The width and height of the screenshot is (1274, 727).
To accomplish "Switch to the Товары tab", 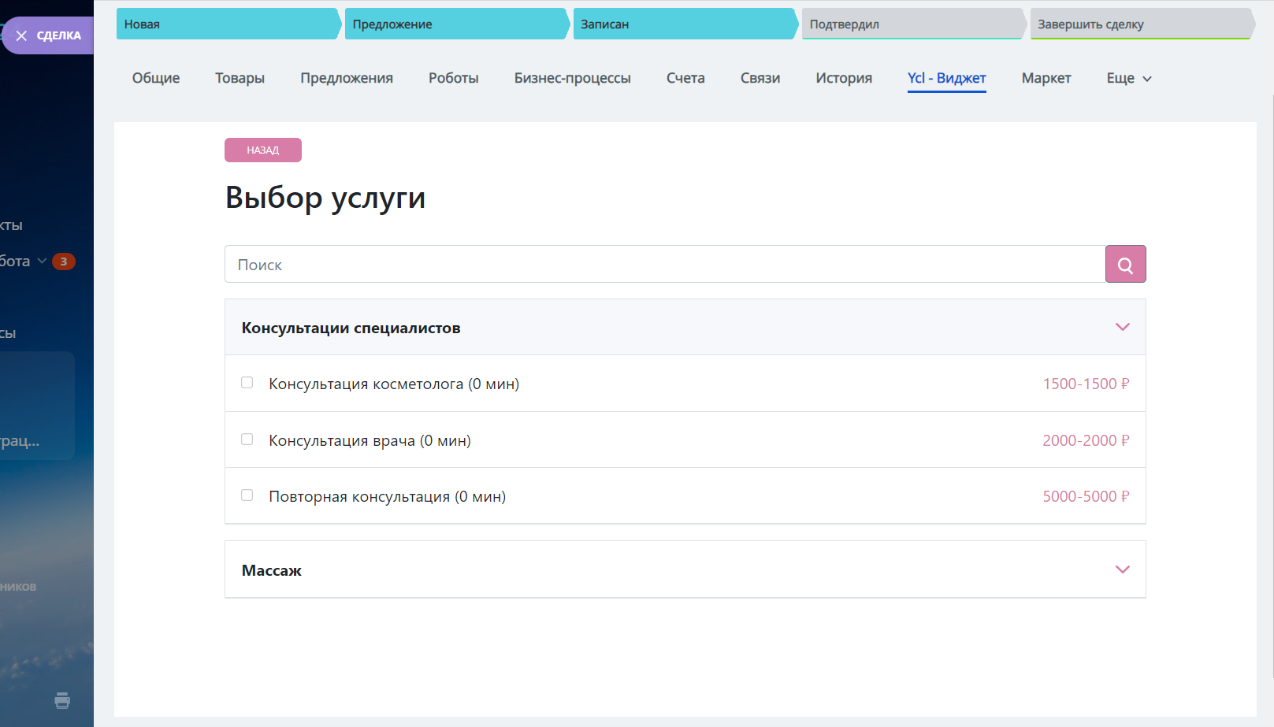I will click(x=240, y=78).
